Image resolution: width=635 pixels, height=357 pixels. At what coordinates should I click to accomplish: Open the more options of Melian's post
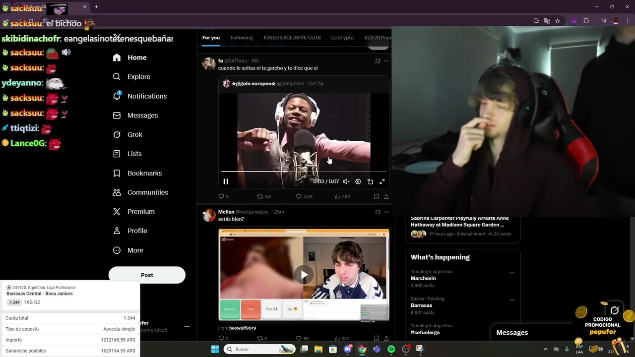[x=386, y=212]
